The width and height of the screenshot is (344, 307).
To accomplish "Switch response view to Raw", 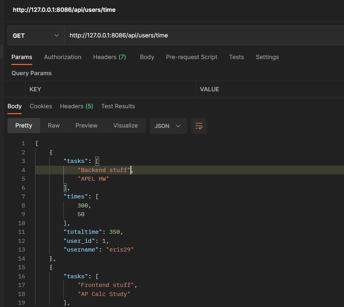I will click(x=53, y=126).
